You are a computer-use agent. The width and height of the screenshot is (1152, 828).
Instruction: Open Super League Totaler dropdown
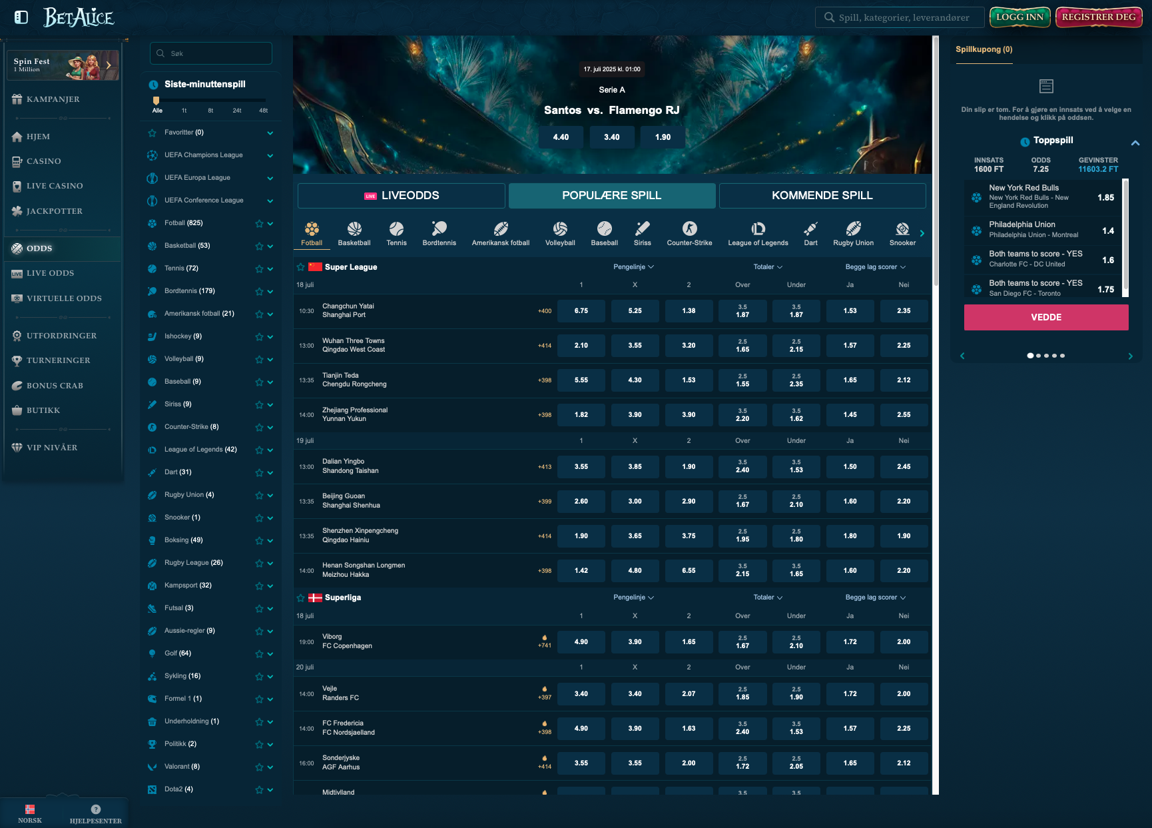(768, 267)
